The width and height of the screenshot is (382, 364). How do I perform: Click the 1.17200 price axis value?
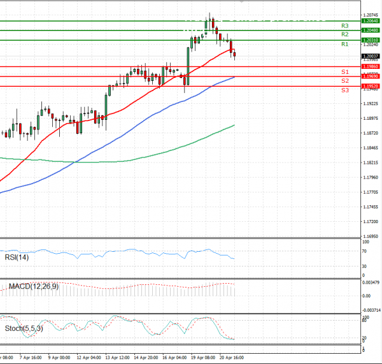tap(371, 221)
